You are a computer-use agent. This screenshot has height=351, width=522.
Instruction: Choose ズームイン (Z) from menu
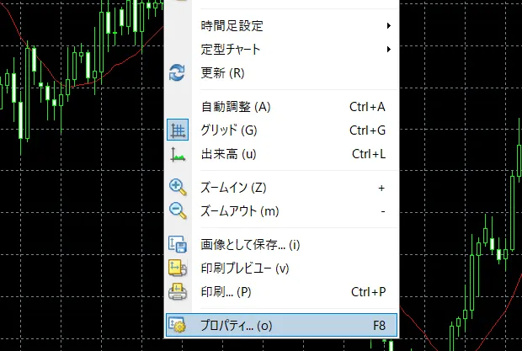click(x=282, y=188)
